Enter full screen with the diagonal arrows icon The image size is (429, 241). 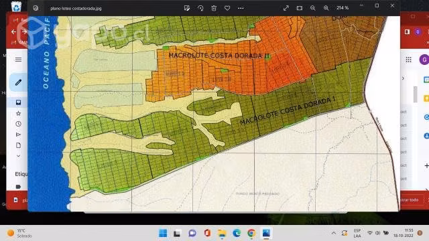[286, 8]
